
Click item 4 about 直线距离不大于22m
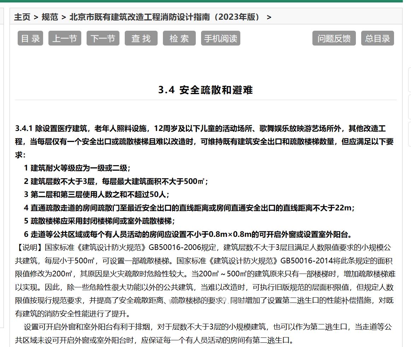[x=189, y=208]
